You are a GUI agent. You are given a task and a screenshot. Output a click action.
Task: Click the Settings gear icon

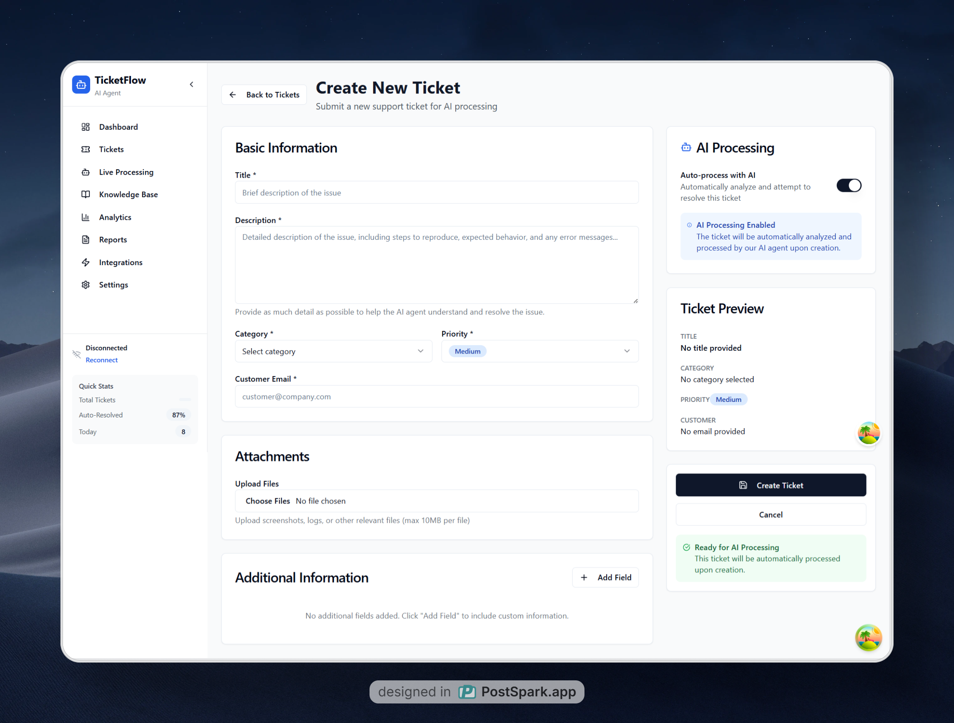(x=86, y=285)
